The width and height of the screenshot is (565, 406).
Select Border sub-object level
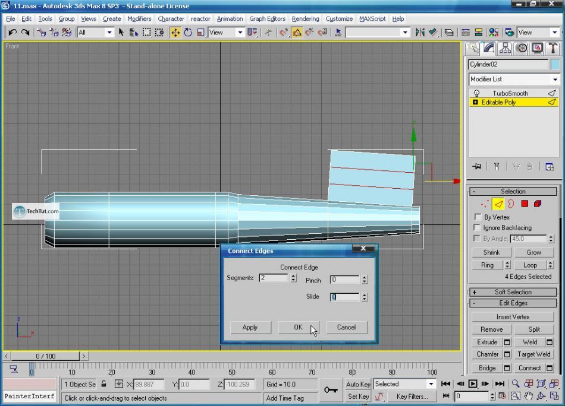pos(511,204)
